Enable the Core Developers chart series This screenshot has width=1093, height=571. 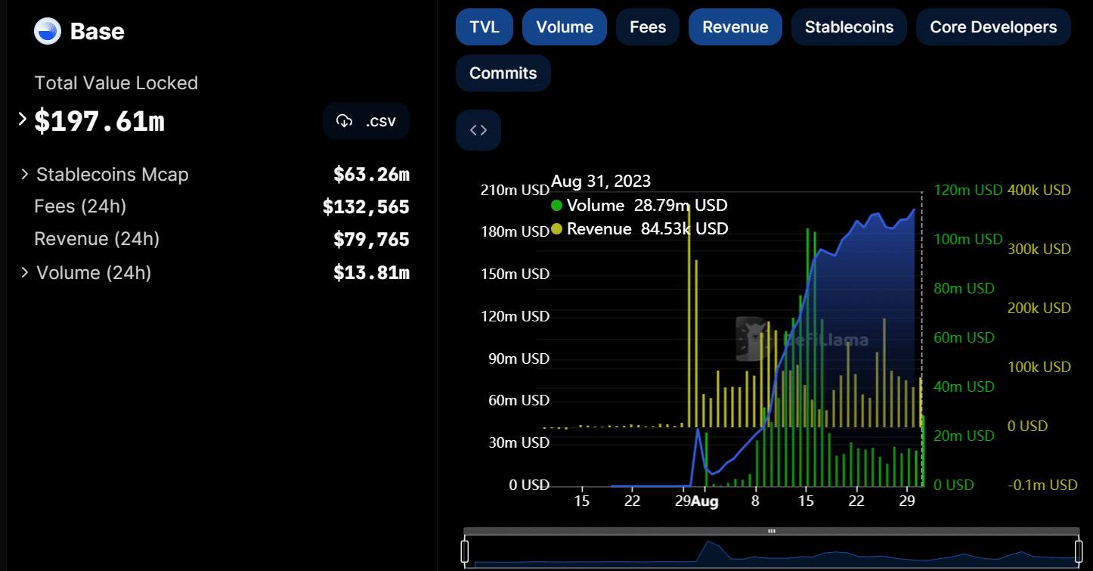[x=993, y=27]
